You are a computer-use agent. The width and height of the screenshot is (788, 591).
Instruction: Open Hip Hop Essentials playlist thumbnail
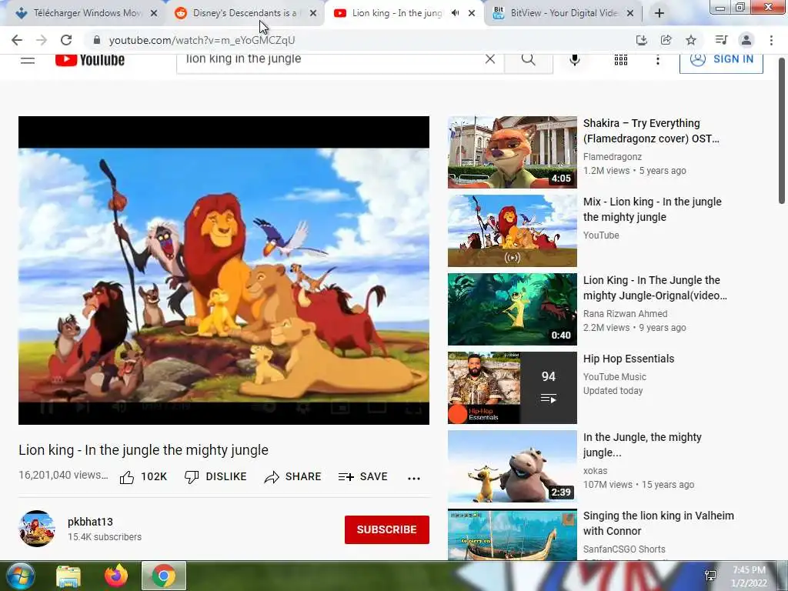[x=512, y=388]
